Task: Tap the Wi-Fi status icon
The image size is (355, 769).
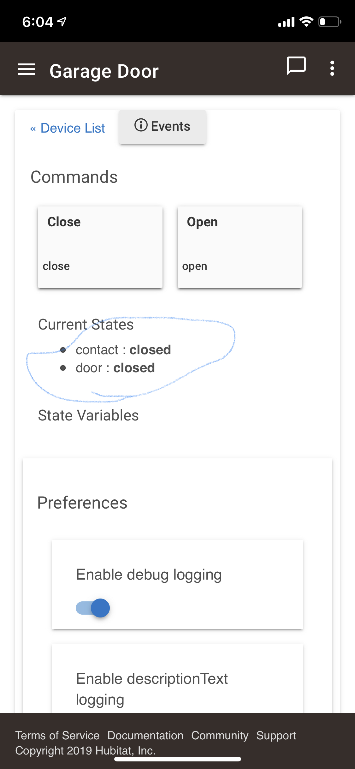Action: (x=306, y=22)
